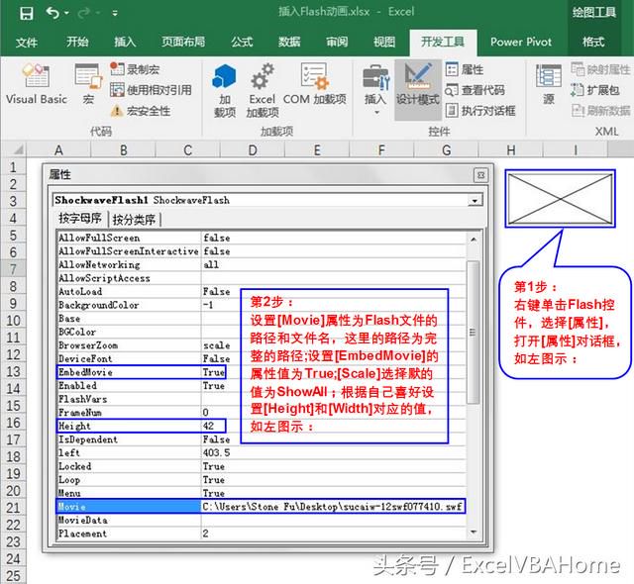Open Drawing Tools Format (格式) tab
Image resolution: width=634 pixels, height=584 pixels.
593,42
